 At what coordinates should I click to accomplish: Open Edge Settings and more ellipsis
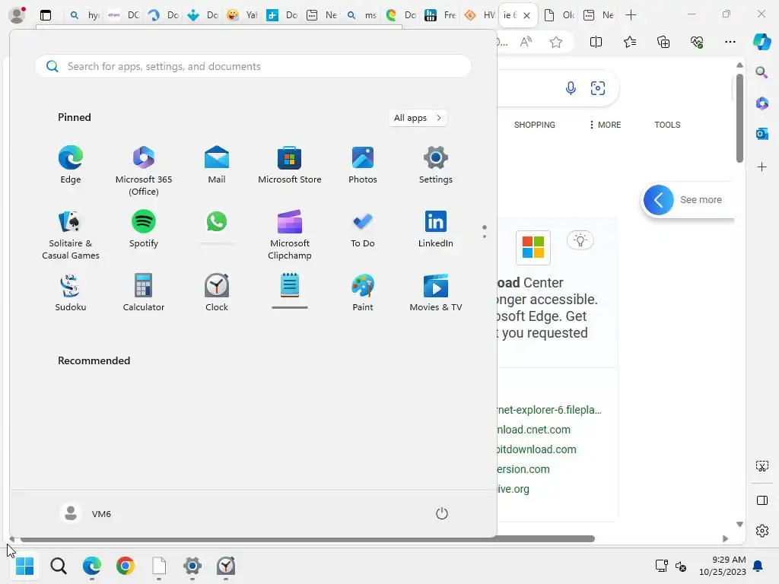click(x=730, y=42)
